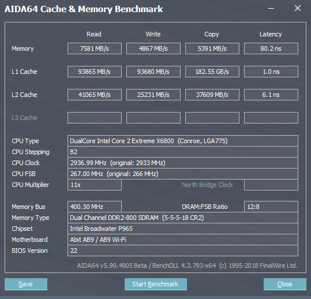Close the window with the X icon
Image resolution: width=311 pixels, height=299 pixels.
(298, 8)
